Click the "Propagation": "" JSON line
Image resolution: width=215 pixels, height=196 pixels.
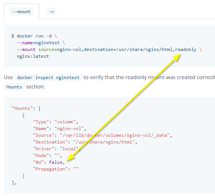point(56,169)
